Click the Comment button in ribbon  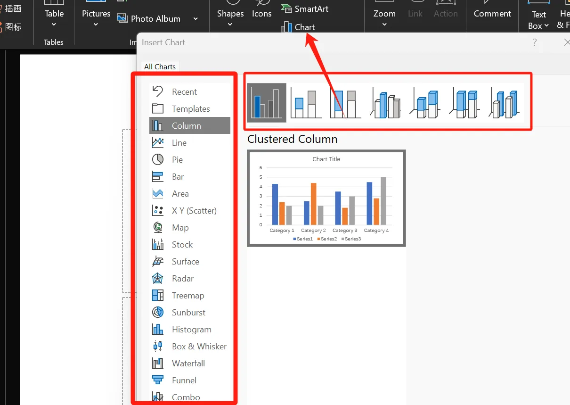[x=492, y=14]
